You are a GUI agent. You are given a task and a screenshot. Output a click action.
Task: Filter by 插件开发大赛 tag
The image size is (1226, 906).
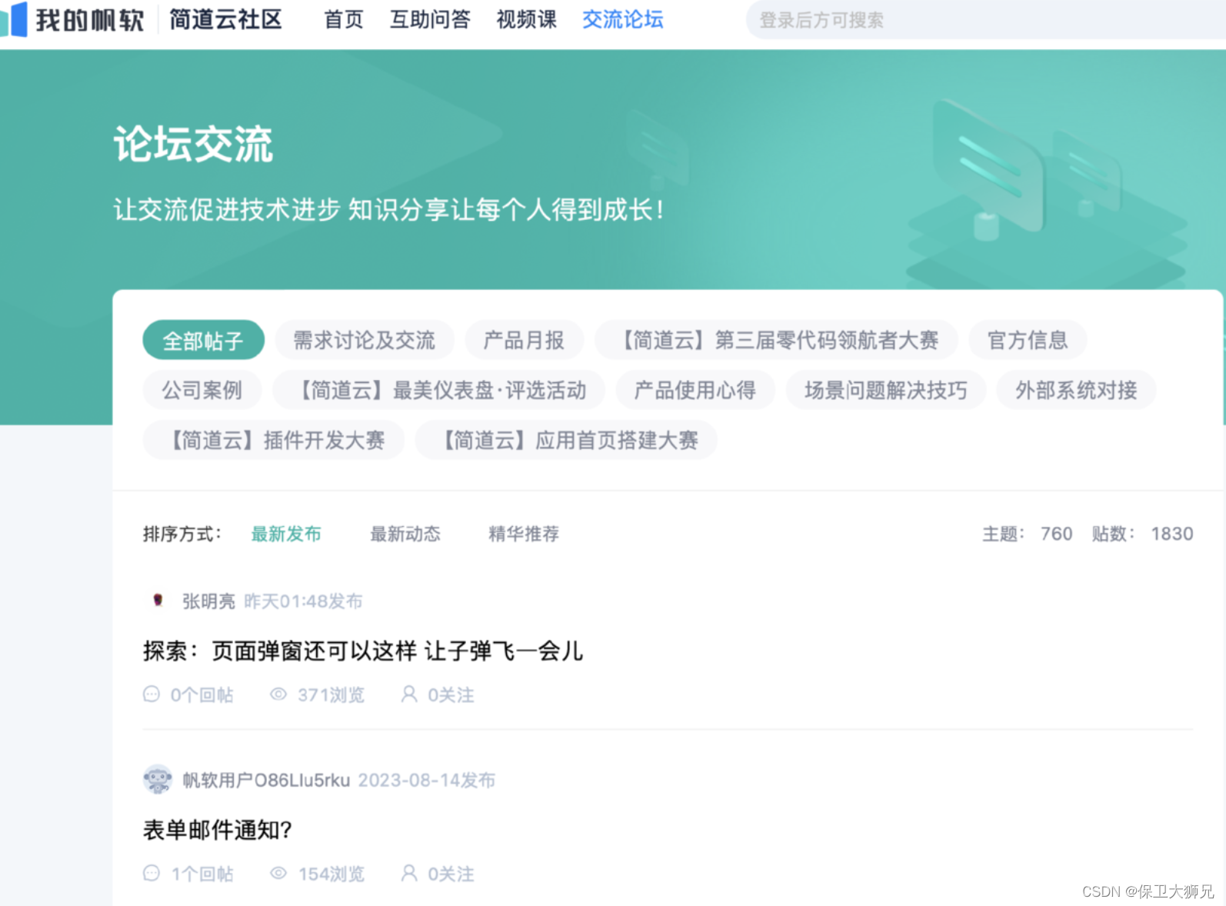pos(274,440)
